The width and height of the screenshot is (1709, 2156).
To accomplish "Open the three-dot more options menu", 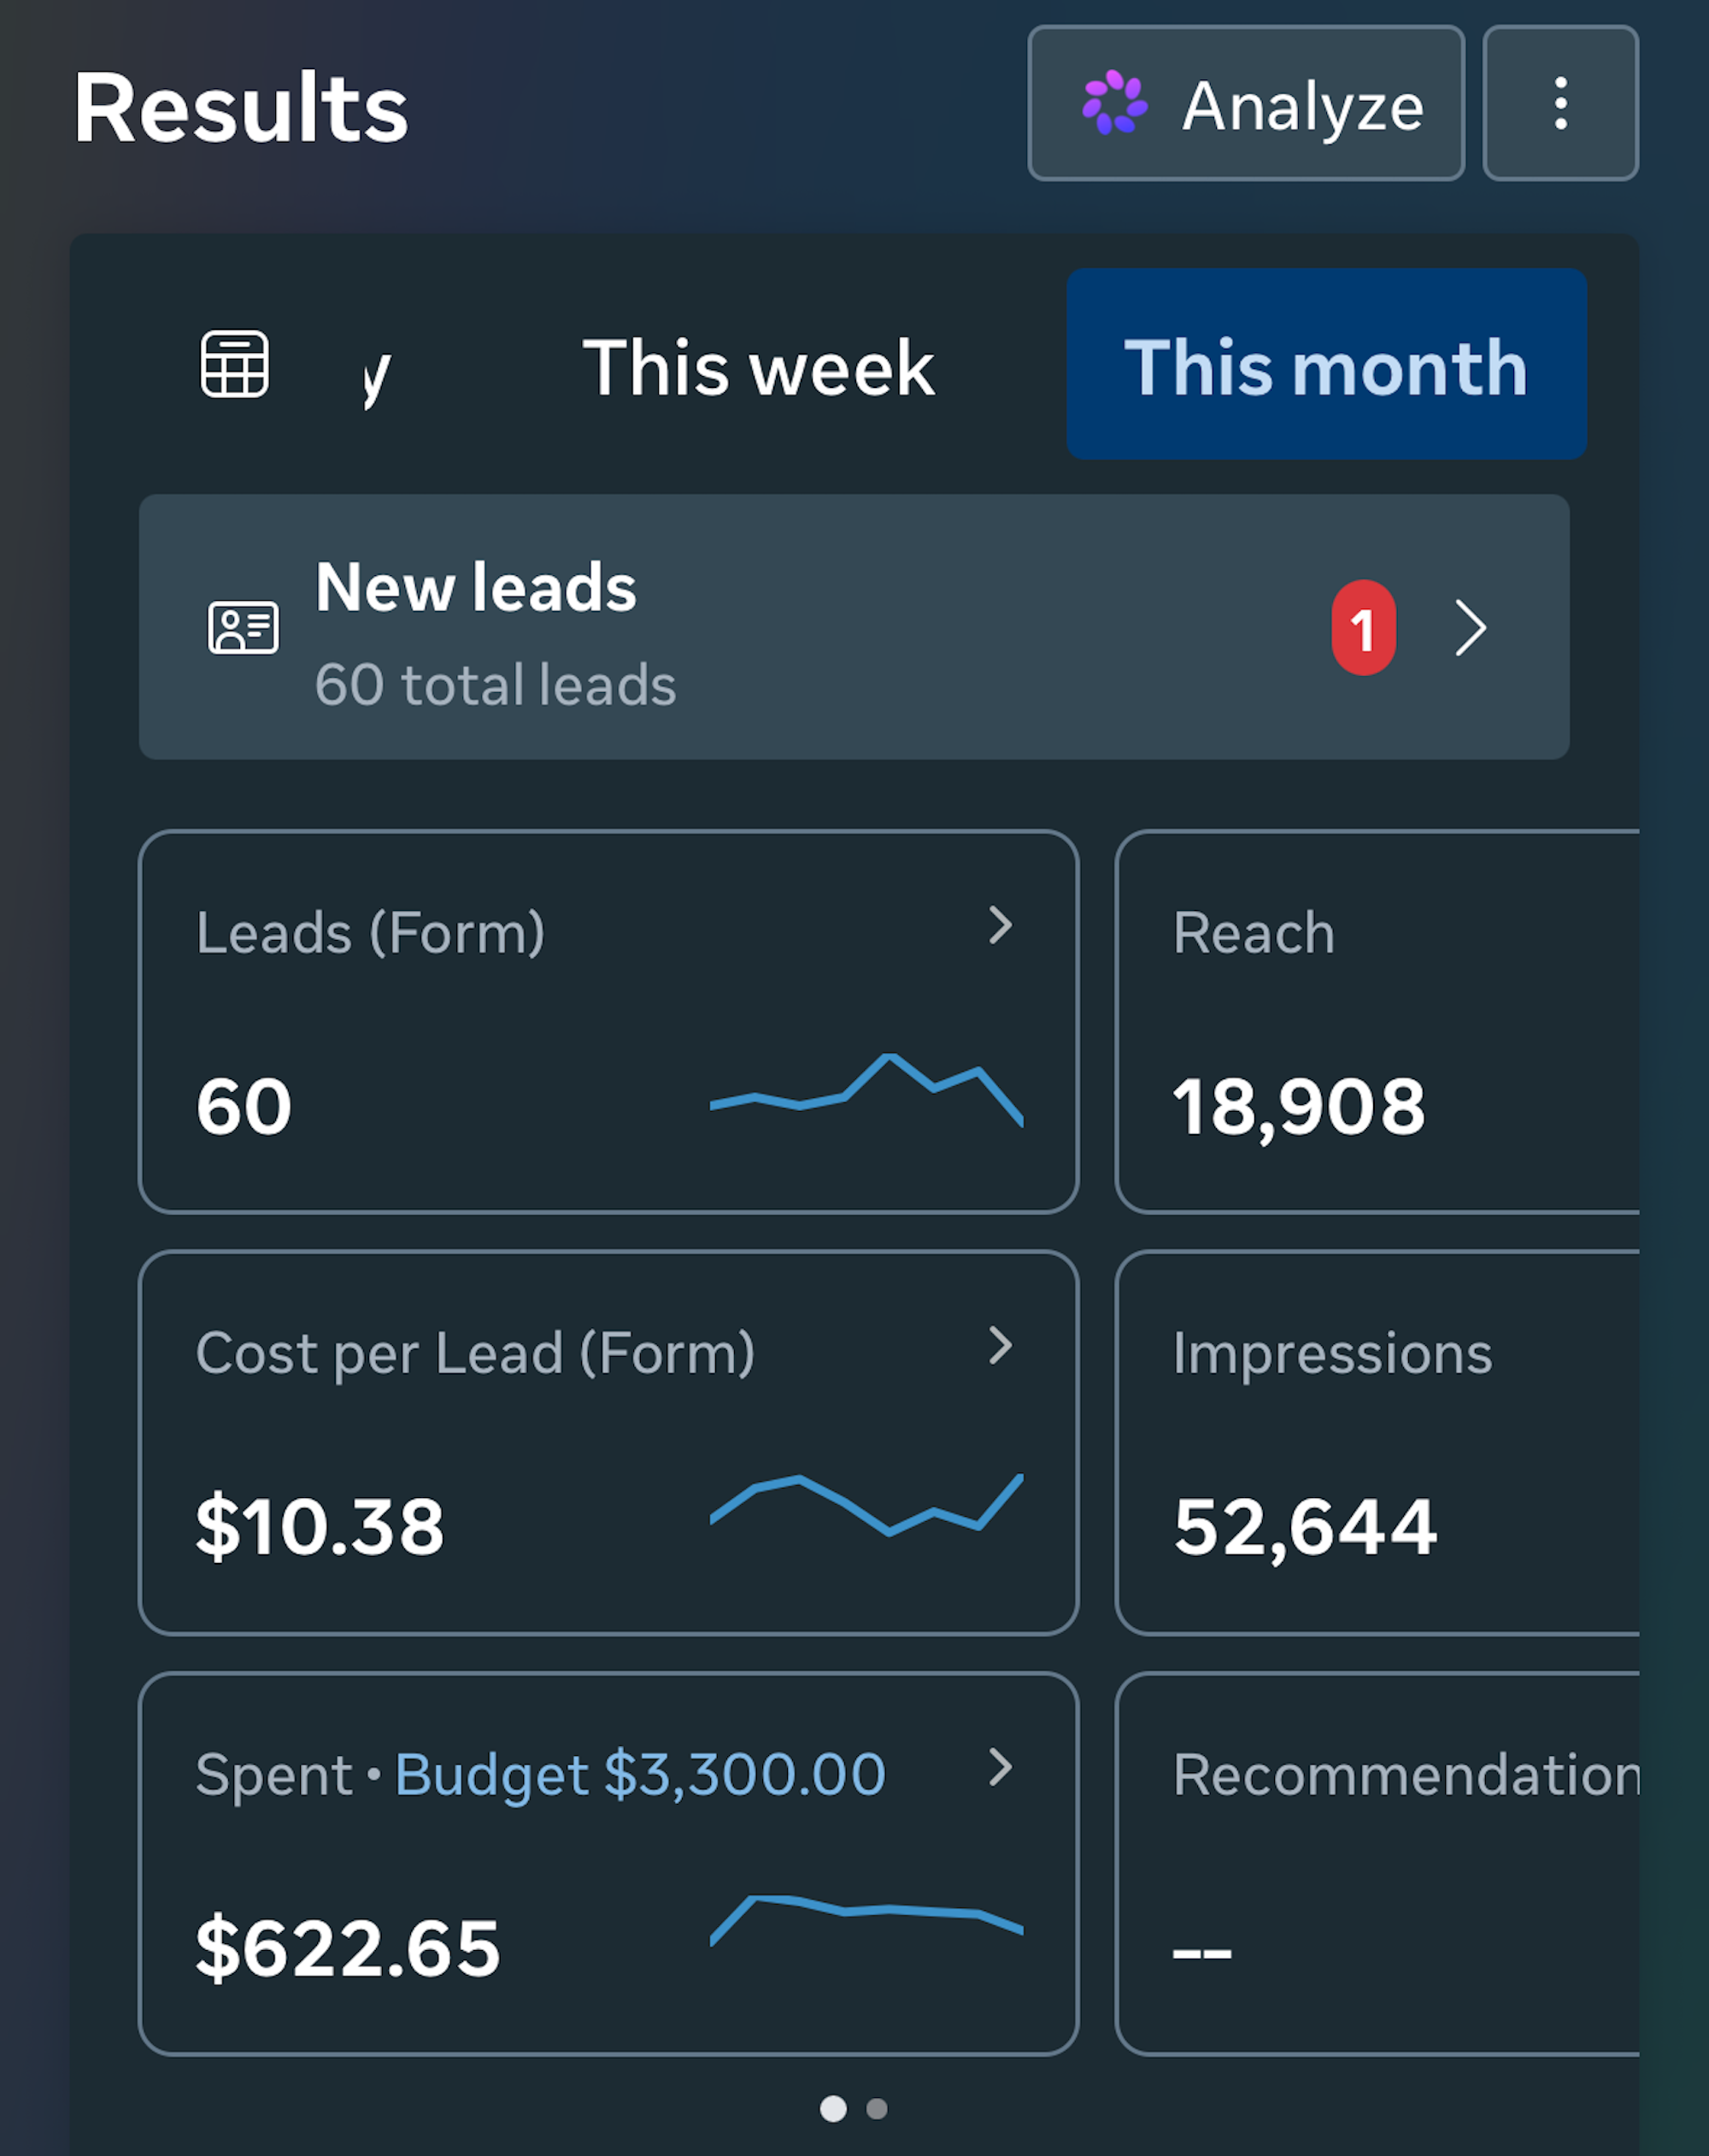I will [1560, 103].
